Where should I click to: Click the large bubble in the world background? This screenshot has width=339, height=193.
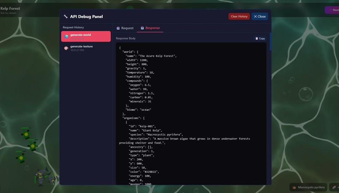tap(305, 94)
